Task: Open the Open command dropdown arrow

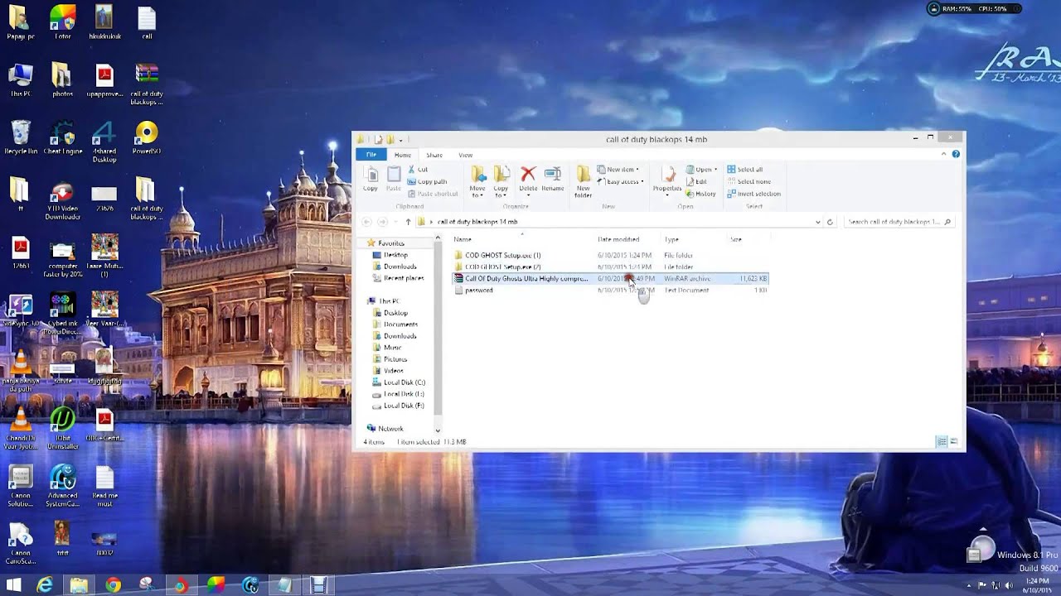Action: point(716,170)
